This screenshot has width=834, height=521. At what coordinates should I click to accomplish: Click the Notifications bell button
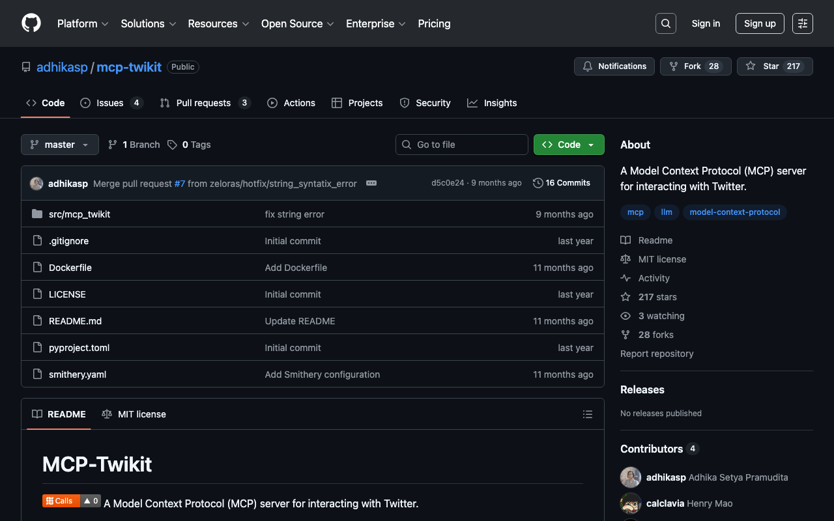614,66
